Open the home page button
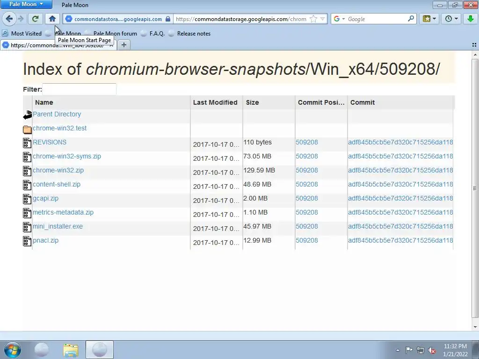 [52, 19]
